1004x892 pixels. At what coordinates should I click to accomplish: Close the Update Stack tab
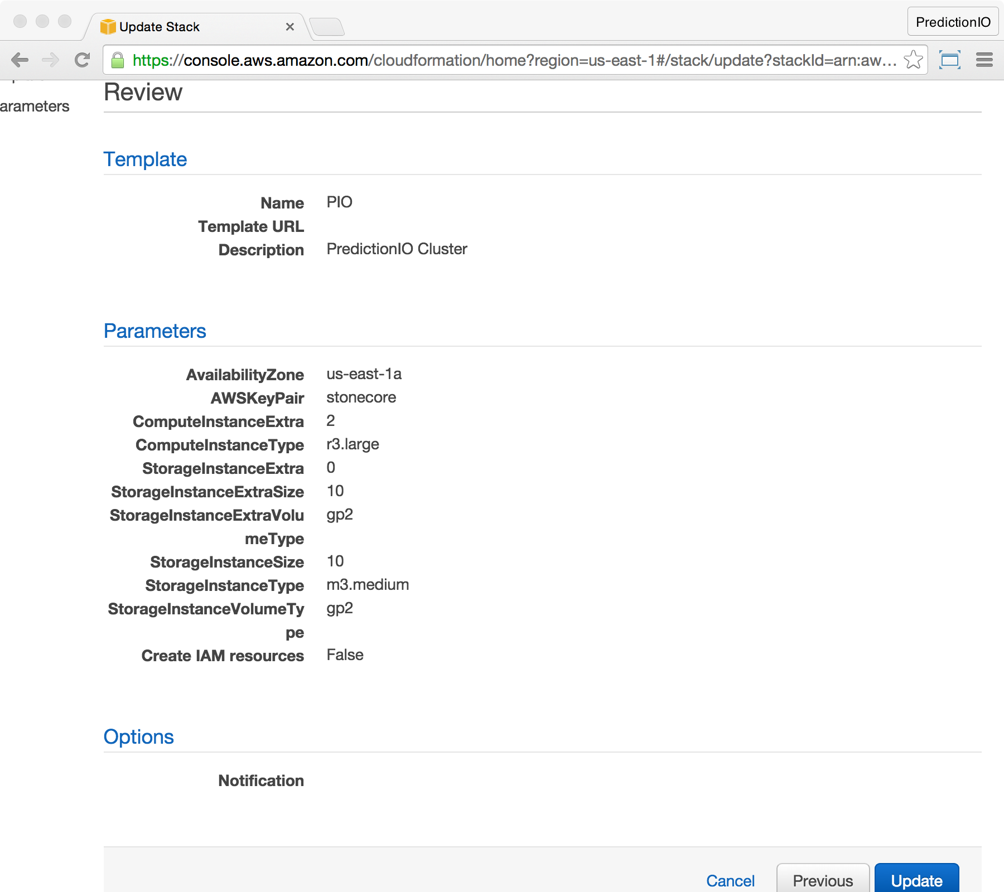click(x=289, y=27)
